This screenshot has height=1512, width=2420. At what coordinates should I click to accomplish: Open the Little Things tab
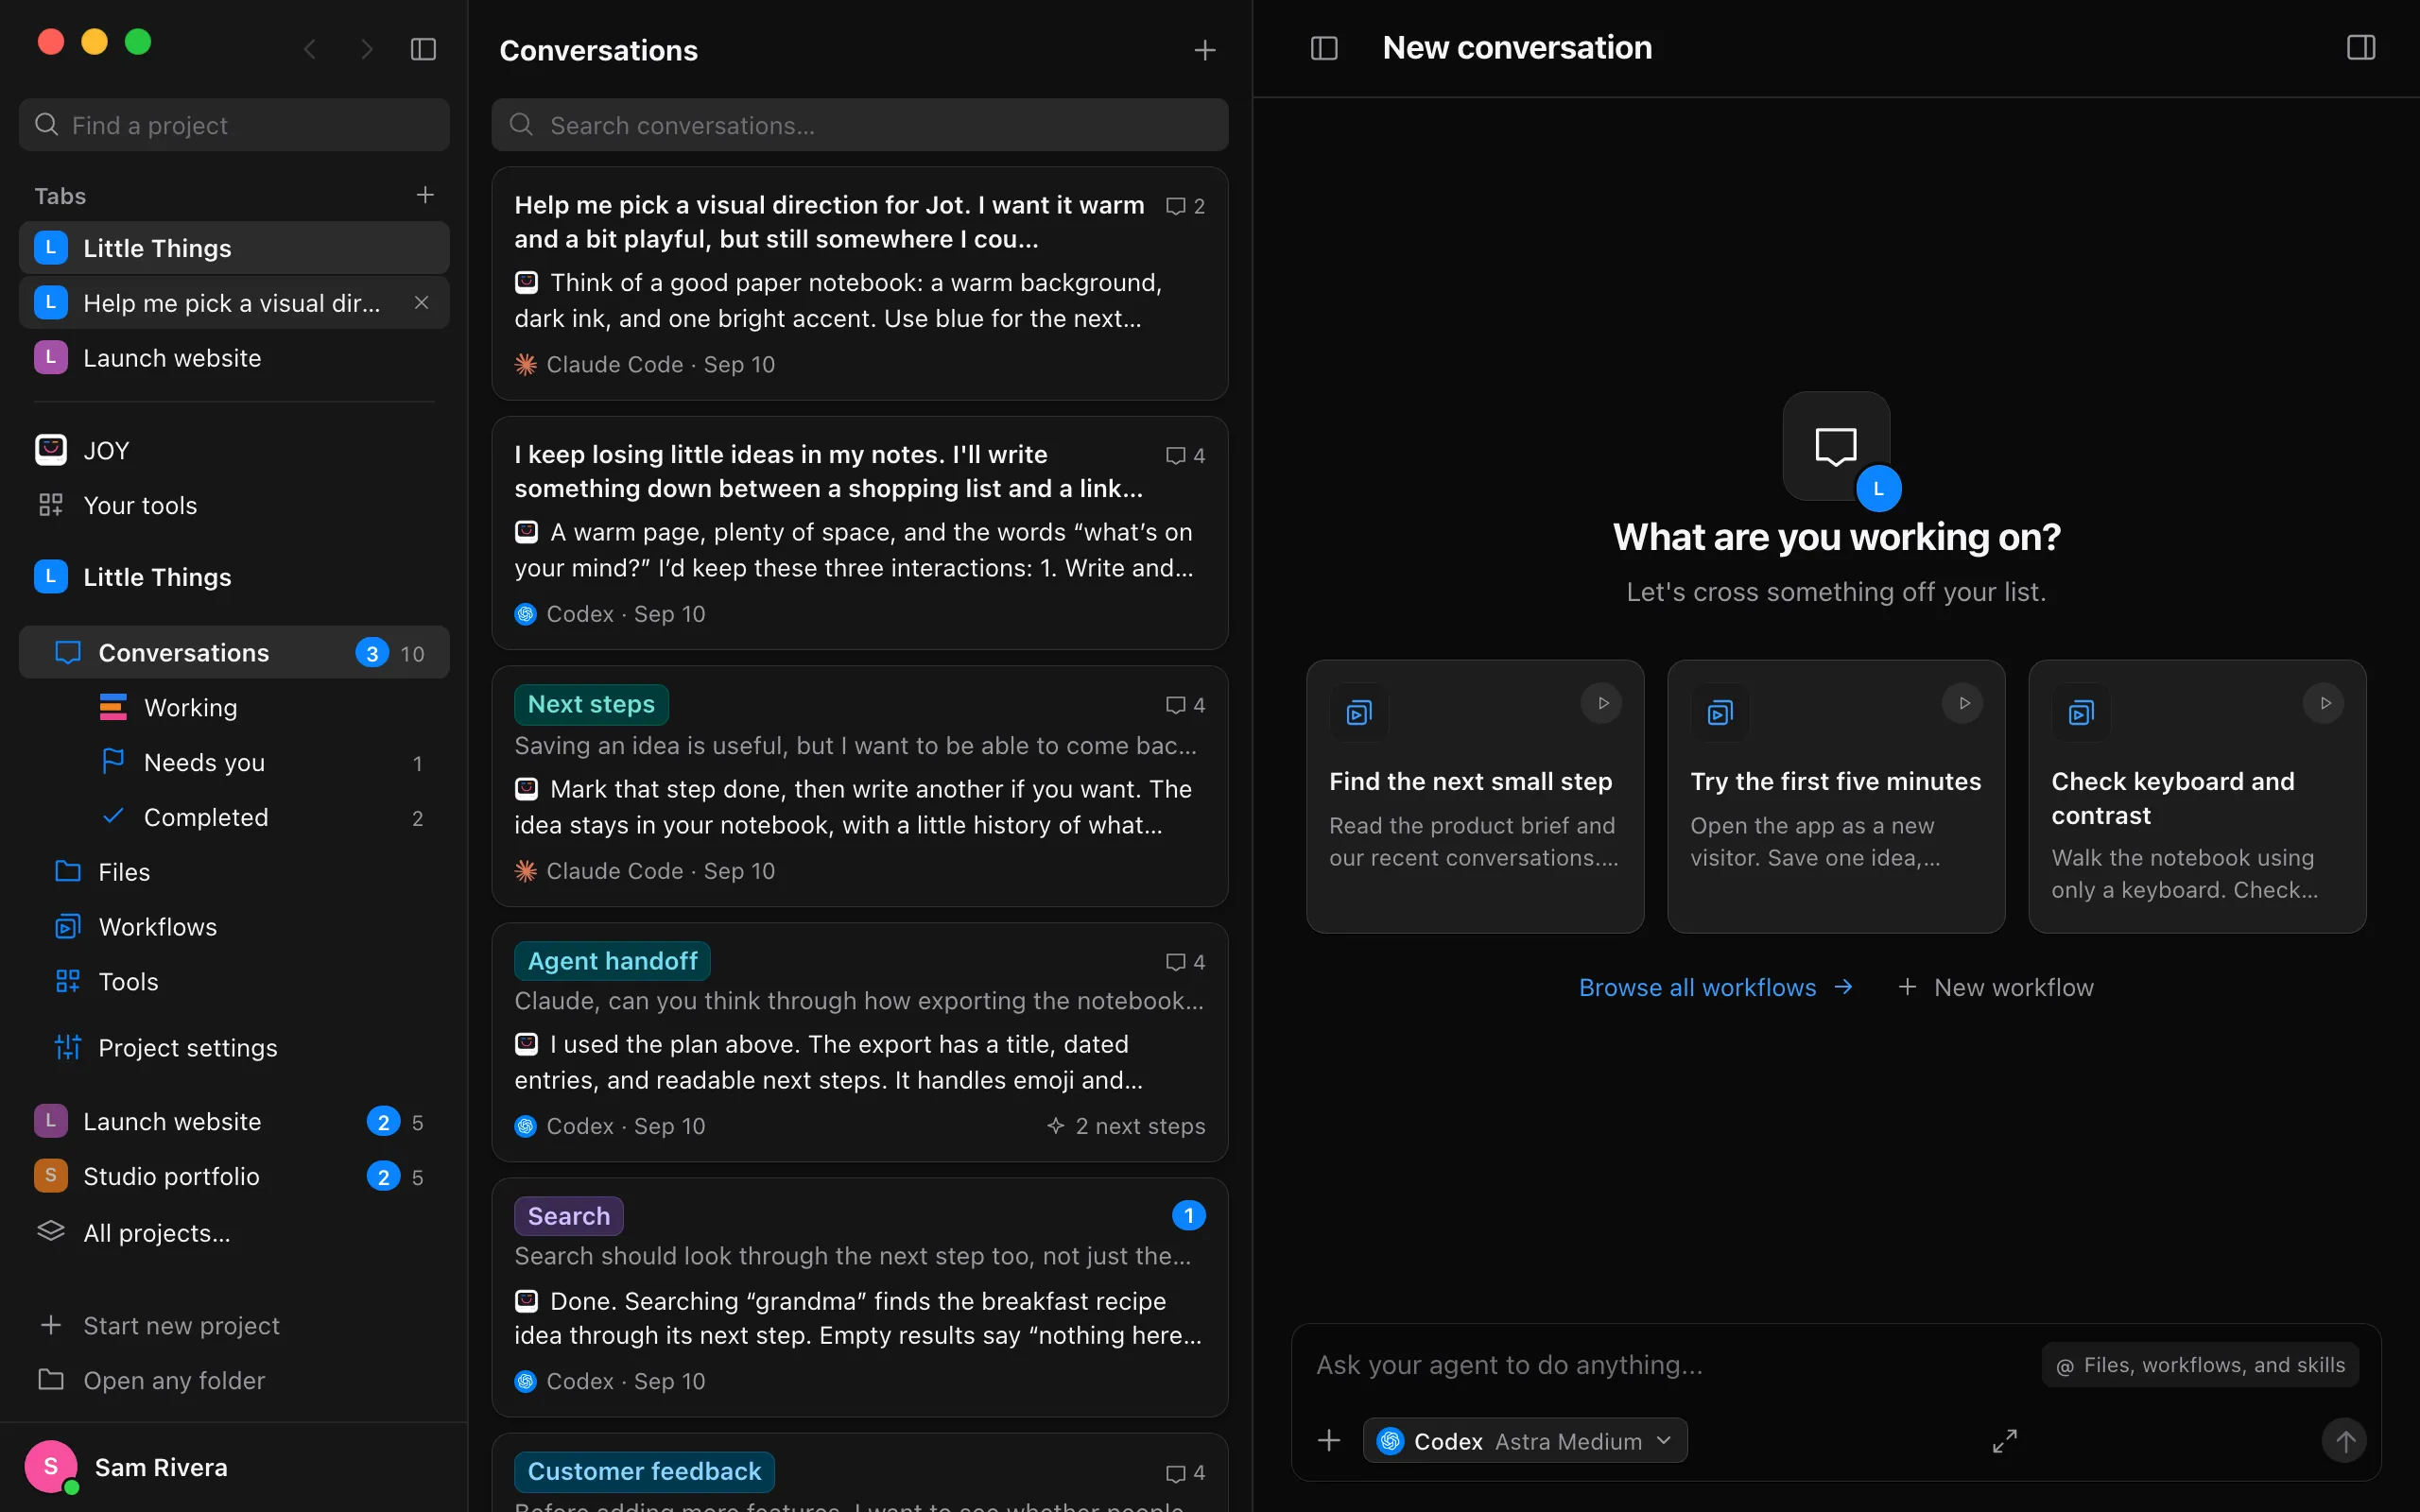click(x=234, y=248)
